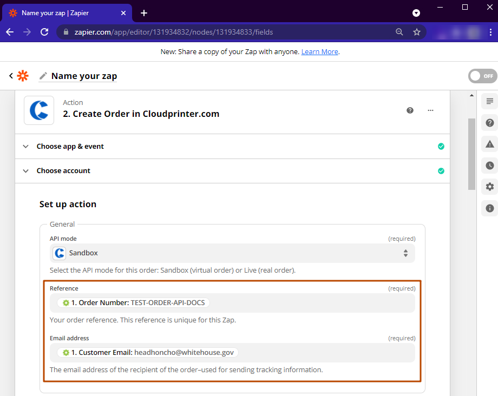
Task: Click the Name your zap title
Action: point(84,76)
